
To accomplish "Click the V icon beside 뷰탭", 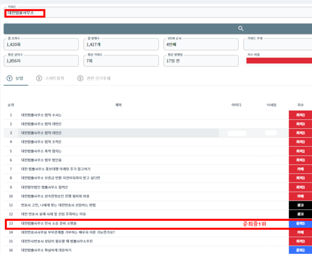I will [9, 78].
